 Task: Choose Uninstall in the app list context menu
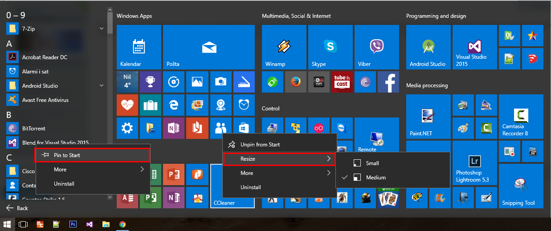(93, 184)
